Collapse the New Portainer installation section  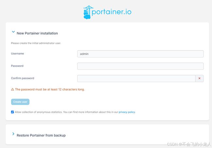[13, 32]
